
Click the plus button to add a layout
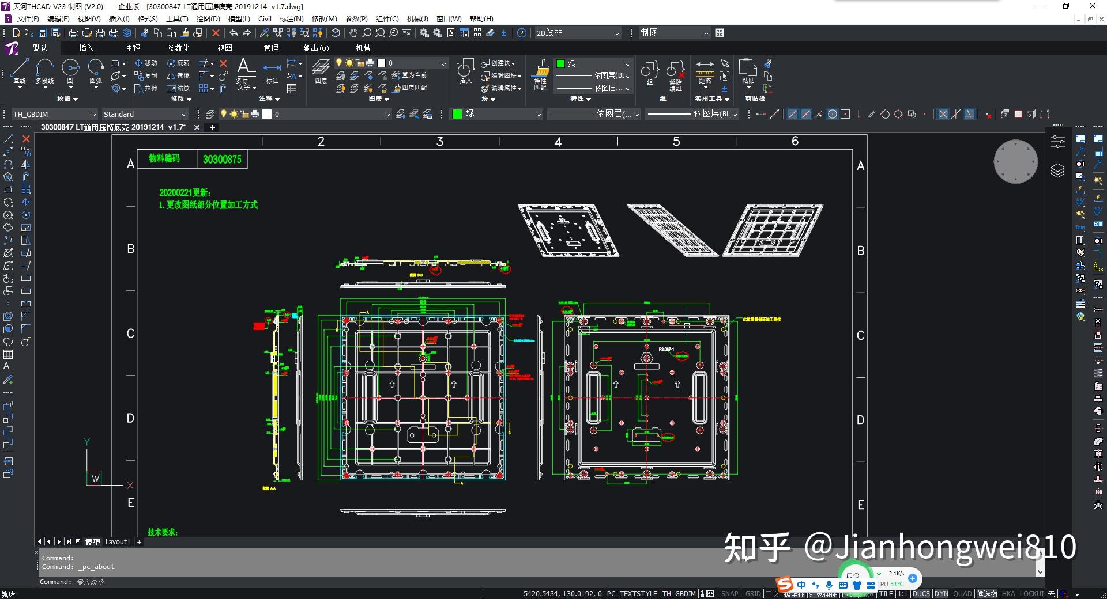(139, 542)
